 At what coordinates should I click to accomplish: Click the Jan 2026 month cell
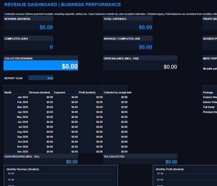(16, 97)
